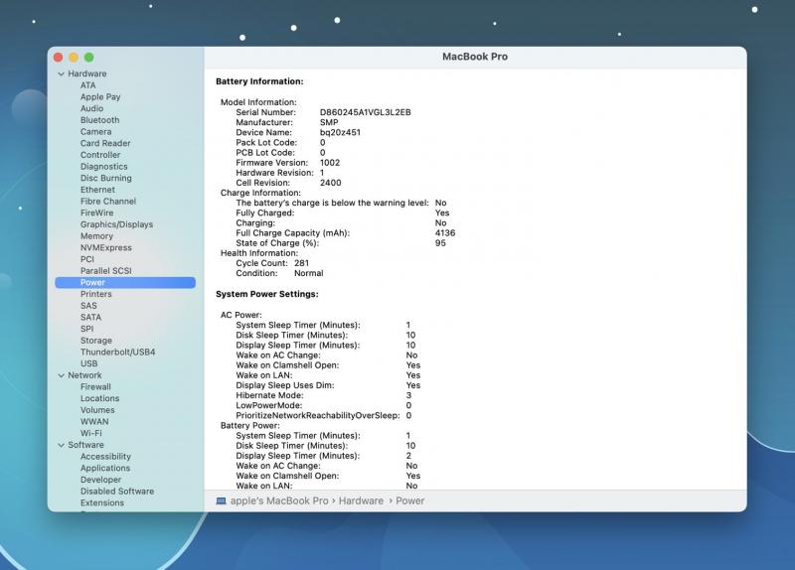The image size is (795, 570).
Task: Click the Manufacturer value SMP
Action: click(329, 122)
